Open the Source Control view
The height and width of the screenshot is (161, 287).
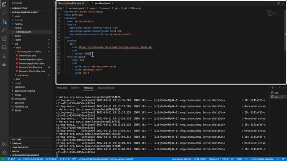coord(4,21)
